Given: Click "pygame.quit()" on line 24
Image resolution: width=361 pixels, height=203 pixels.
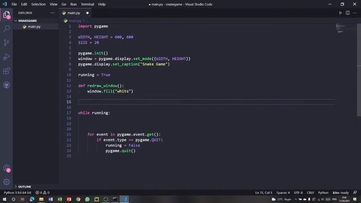Looking at the screenshot, I should point(120,151).
